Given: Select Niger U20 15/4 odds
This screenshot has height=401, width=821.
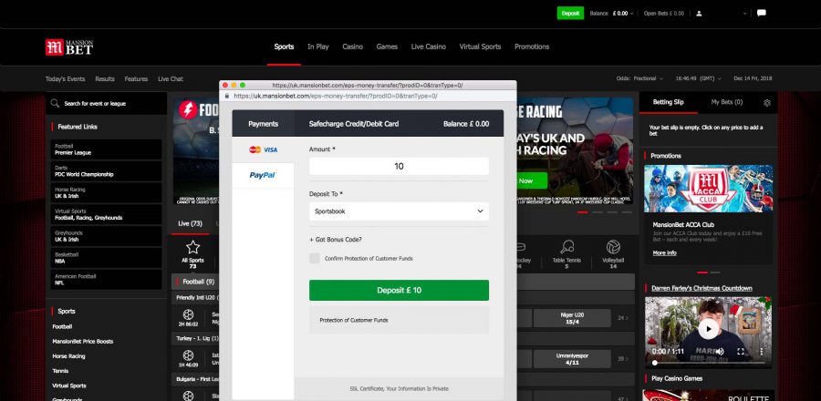Looking at the screenshot, I should tap(572, 318).
